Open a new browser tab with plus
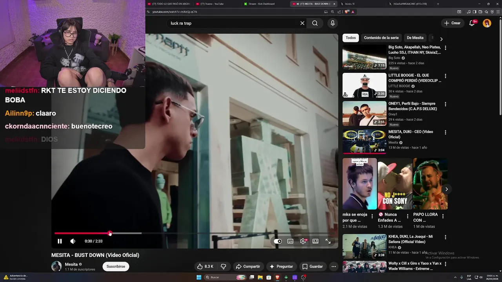 pyautogui.click(x=438, y=4)
